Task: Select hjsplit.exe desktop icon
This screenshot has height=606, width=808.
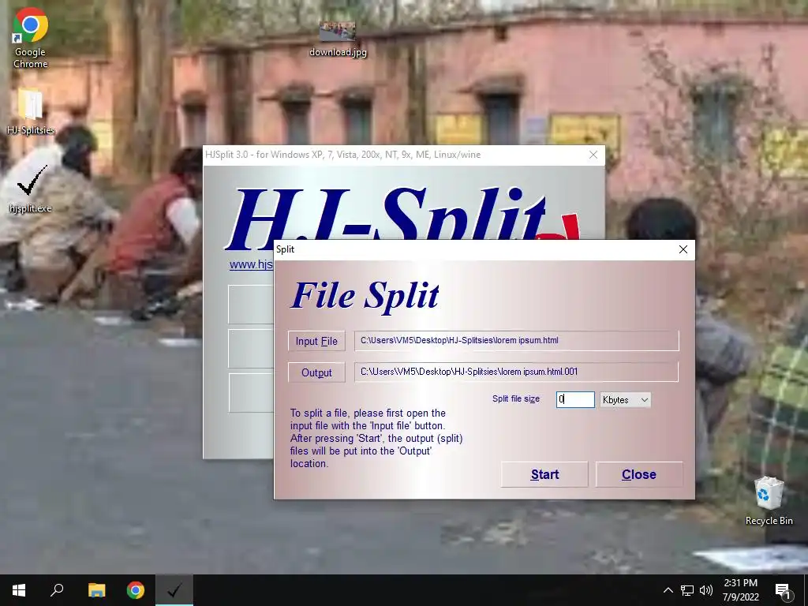Action: coord(31,189)
